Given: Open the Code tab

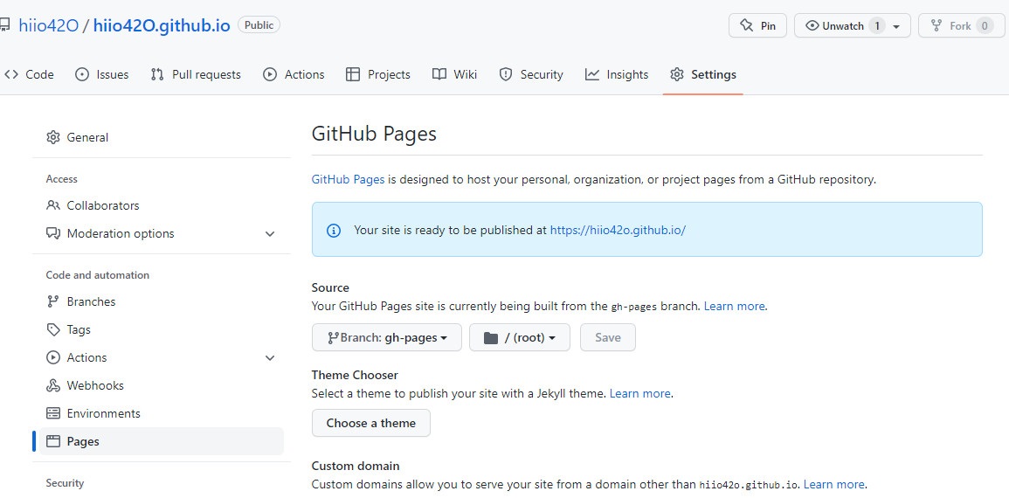Looking at the screenshot, I should point(28,74).
